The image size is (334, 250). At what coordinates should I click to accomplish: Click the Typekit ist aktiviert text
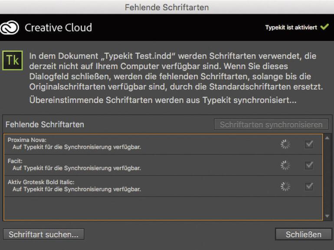(291, 27)
